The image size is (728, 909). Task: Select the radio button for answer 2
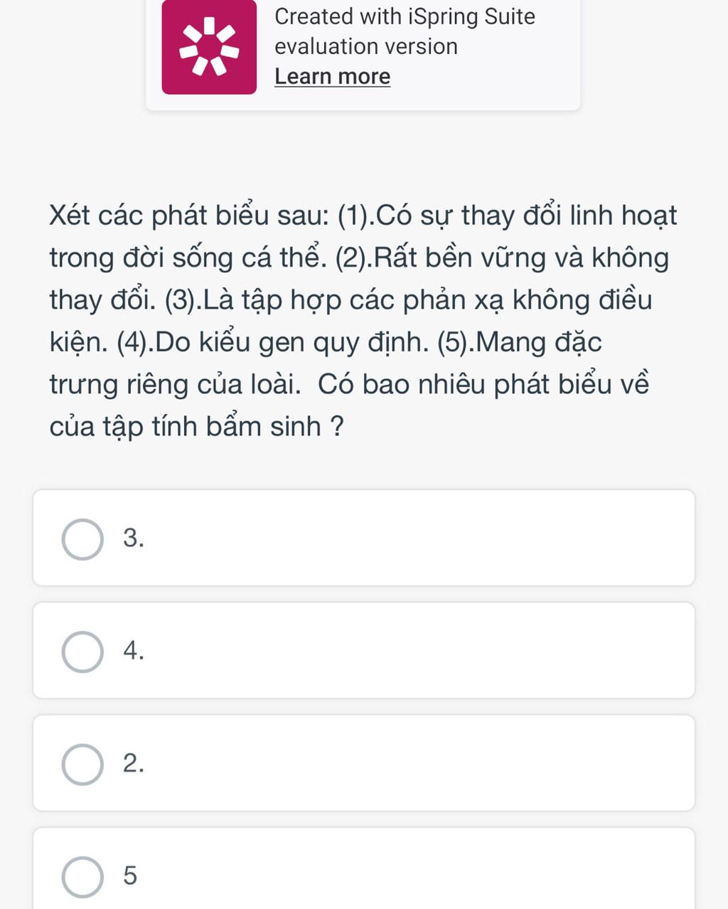[x=82, y=765]
